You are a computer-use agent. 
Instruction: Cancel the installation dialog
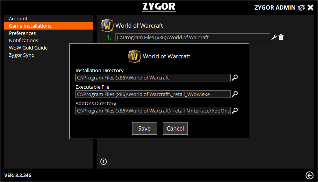pos(175,128)
